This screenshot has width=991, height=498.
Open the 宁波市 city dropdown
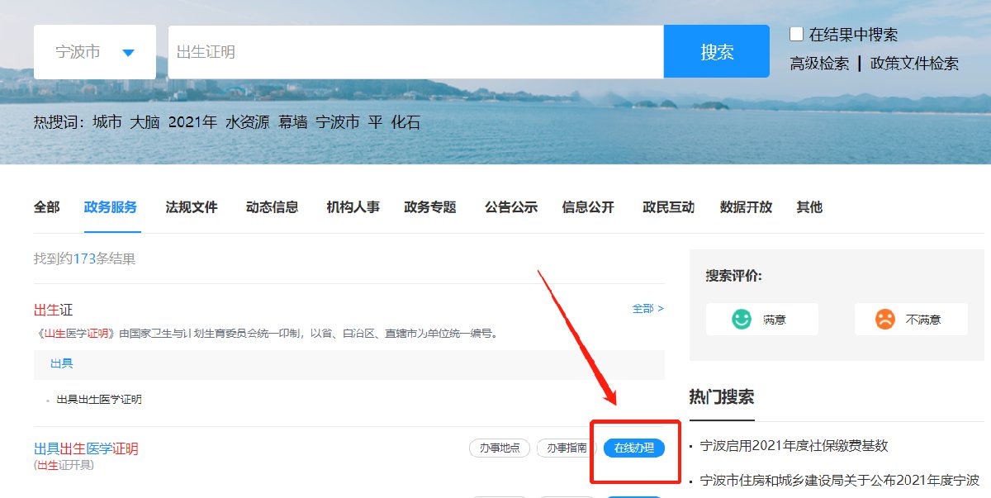[95, 52]
